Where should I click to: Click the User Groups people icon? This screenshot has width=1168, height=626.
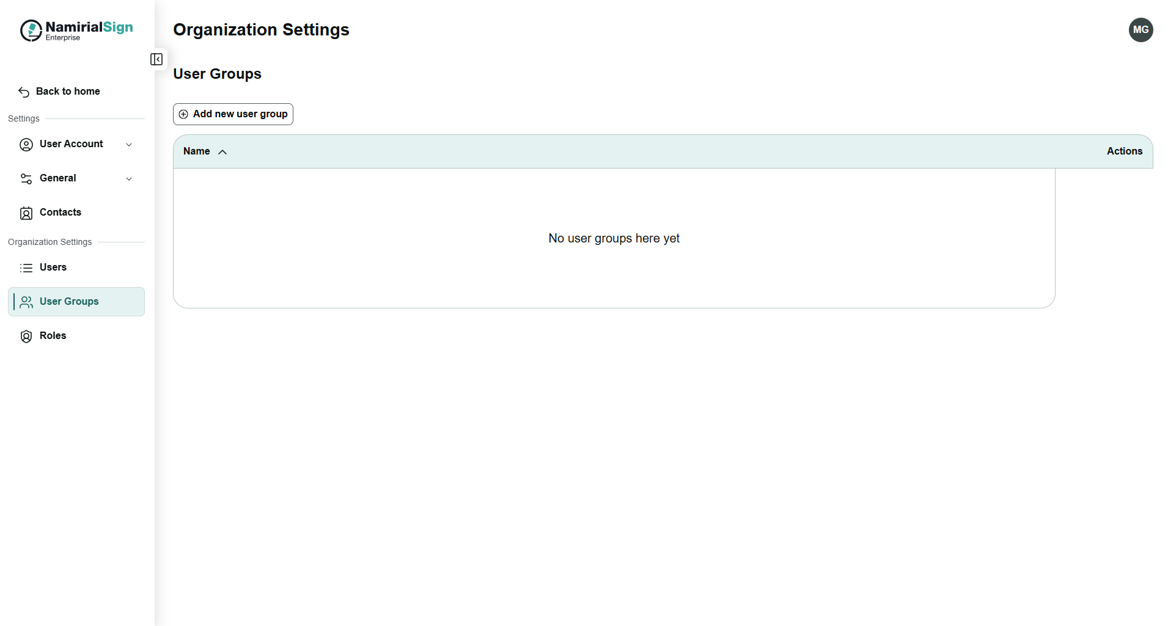click(26, 302)
